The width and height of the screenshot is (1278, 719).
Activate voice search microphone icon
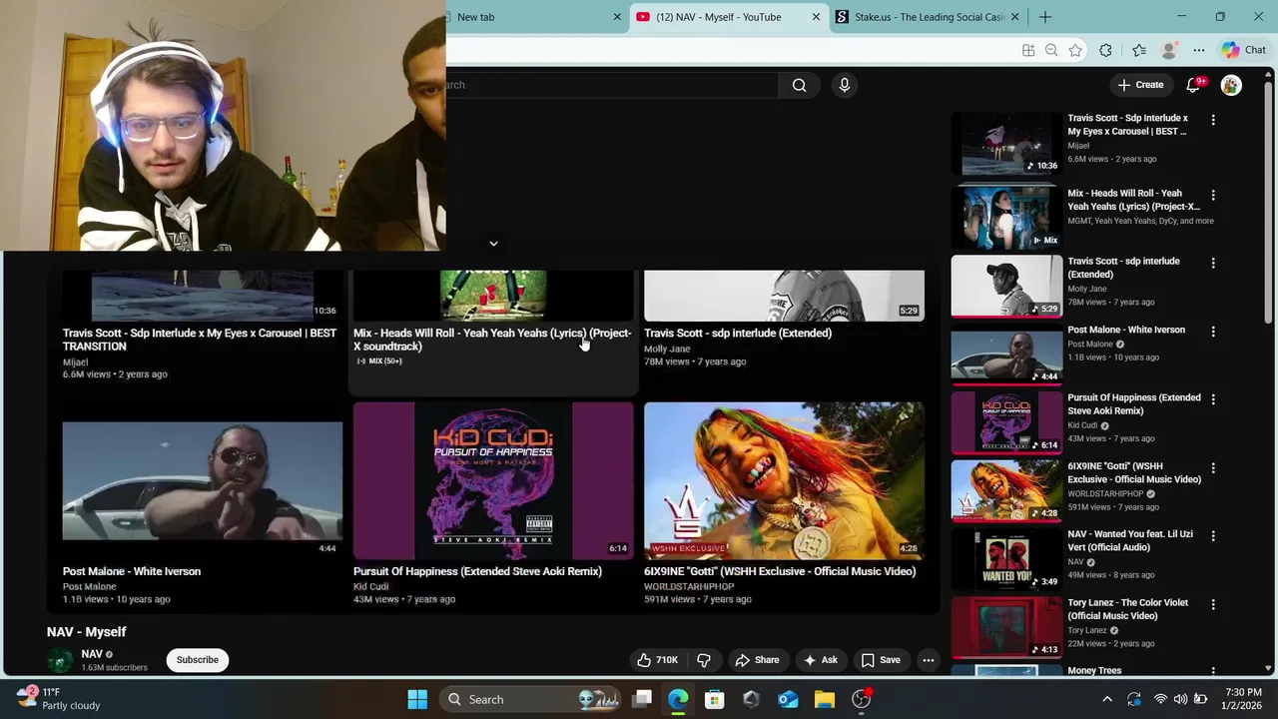844,85
